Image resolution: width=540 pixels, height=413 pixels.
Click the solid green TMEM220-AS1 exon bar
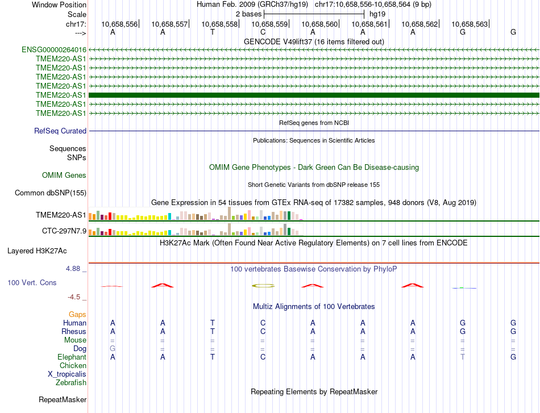(x=314, y=95)
